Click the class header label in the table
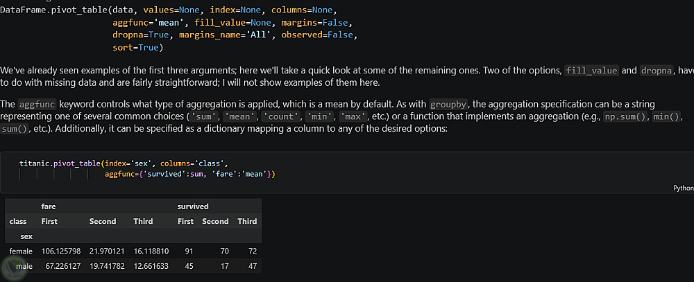This screenshot has width=694, height=282. coord(17,222)
